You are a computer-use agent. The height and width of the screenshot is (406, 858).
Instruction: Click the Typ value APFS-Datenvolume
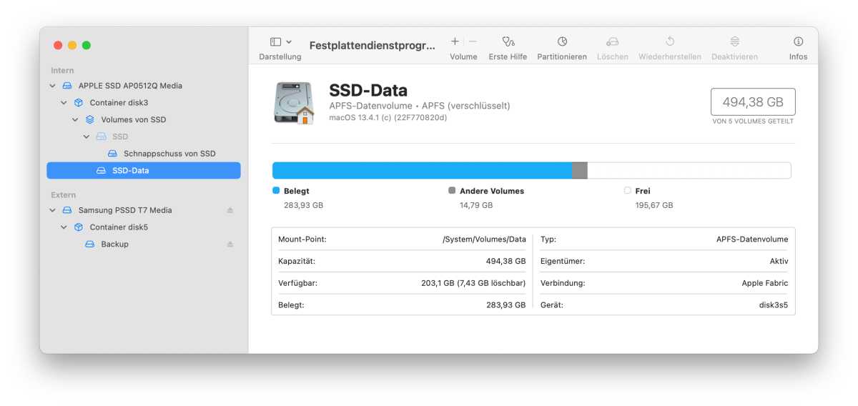coord(752,239)
